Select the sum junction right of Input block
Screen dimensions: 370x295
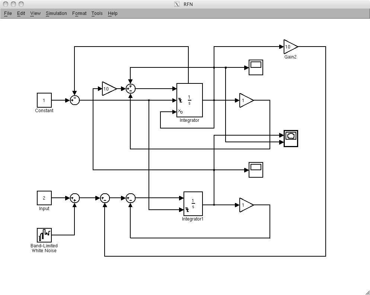[x=75, y=198]
